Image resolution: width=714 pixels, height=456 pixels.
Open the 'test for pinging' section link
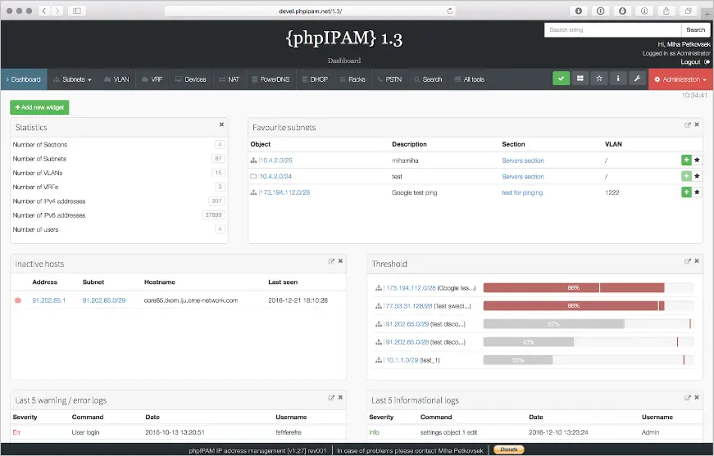click(x=522, y=192)
